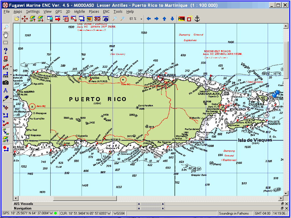This screenshot has height=218, width=291.
Task: Click the WGS84 datum in status bar
Action: coord(119,213)
